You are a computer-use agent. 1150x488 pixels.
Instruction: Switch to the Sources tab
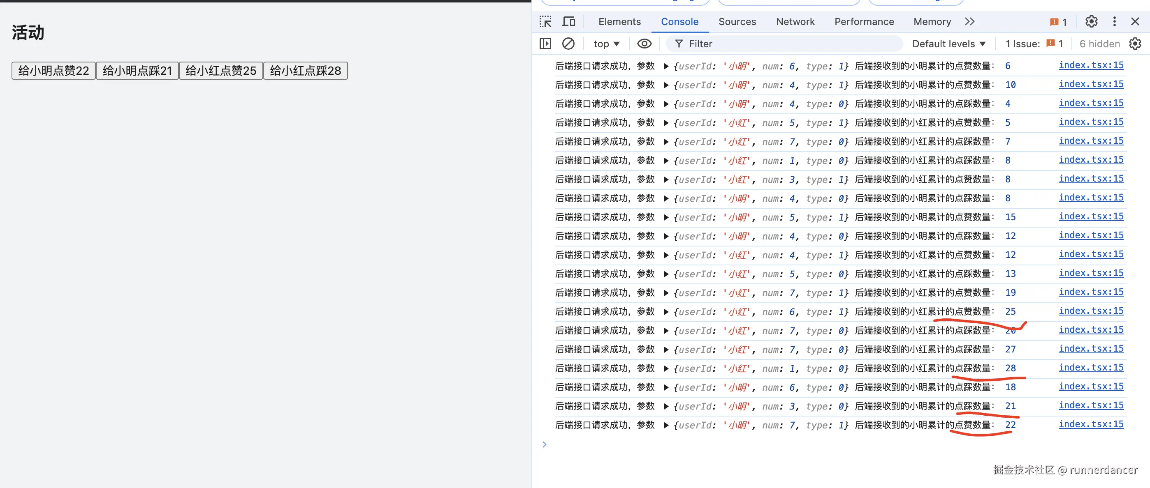(737, 21)
